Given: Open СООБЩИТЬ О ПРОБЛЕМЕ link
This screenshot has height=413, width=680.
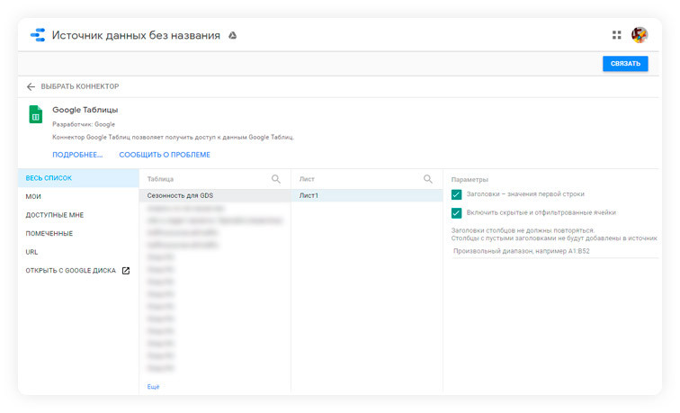Looking at the screenshot, I should (x=165, y=155).
